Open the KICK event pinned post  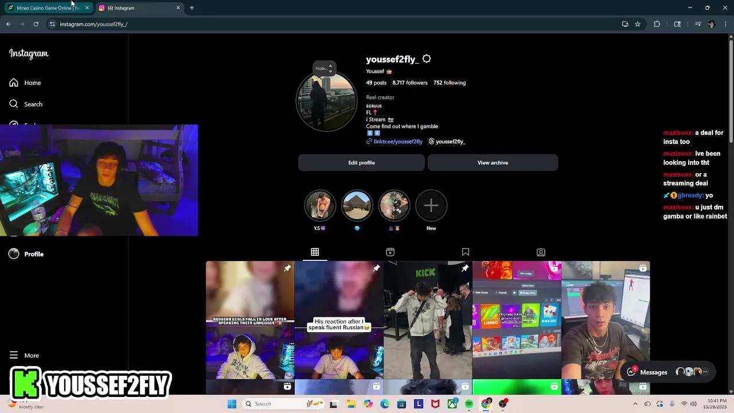(x=428, y=320)
